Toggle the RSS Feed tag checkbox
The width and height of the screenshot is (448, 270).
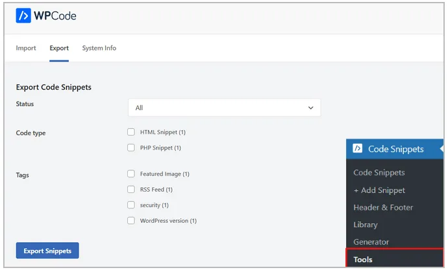click(x=131, y=190)
